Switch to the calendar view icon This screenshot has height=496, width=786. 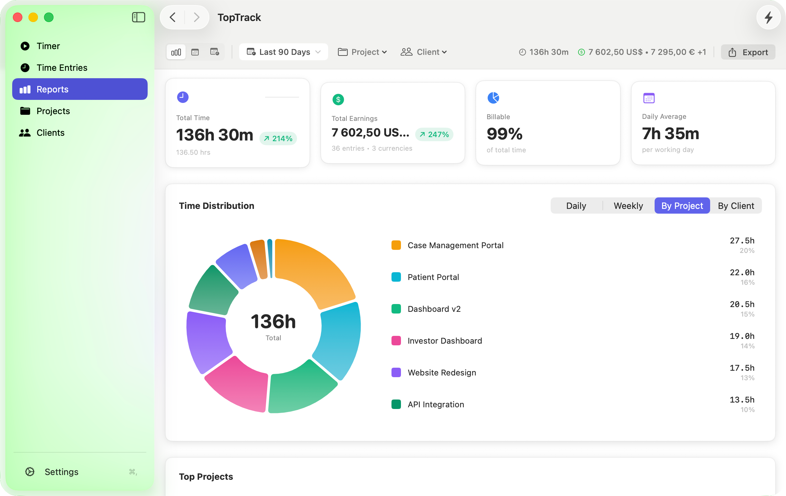[195, 52]
